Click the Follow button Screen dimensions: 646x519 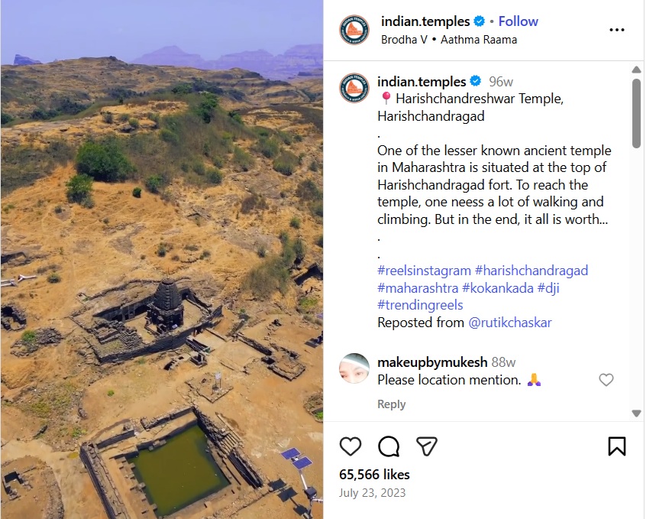[x=518, y=21]
